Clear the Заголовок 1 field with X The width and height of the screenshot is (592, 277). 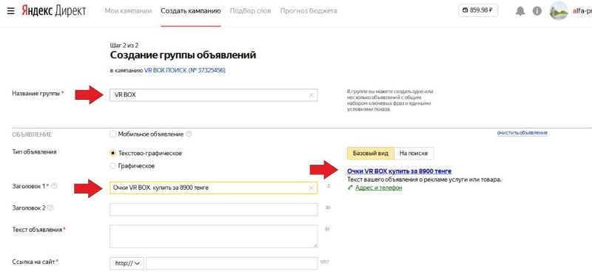pyautogui.click(x=311, y=188)
